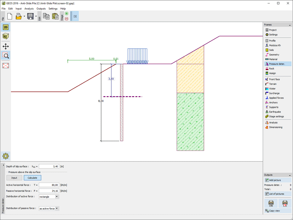Create a new file from toolbar
This screenshot has width=293, height=220.
(9, 16)
